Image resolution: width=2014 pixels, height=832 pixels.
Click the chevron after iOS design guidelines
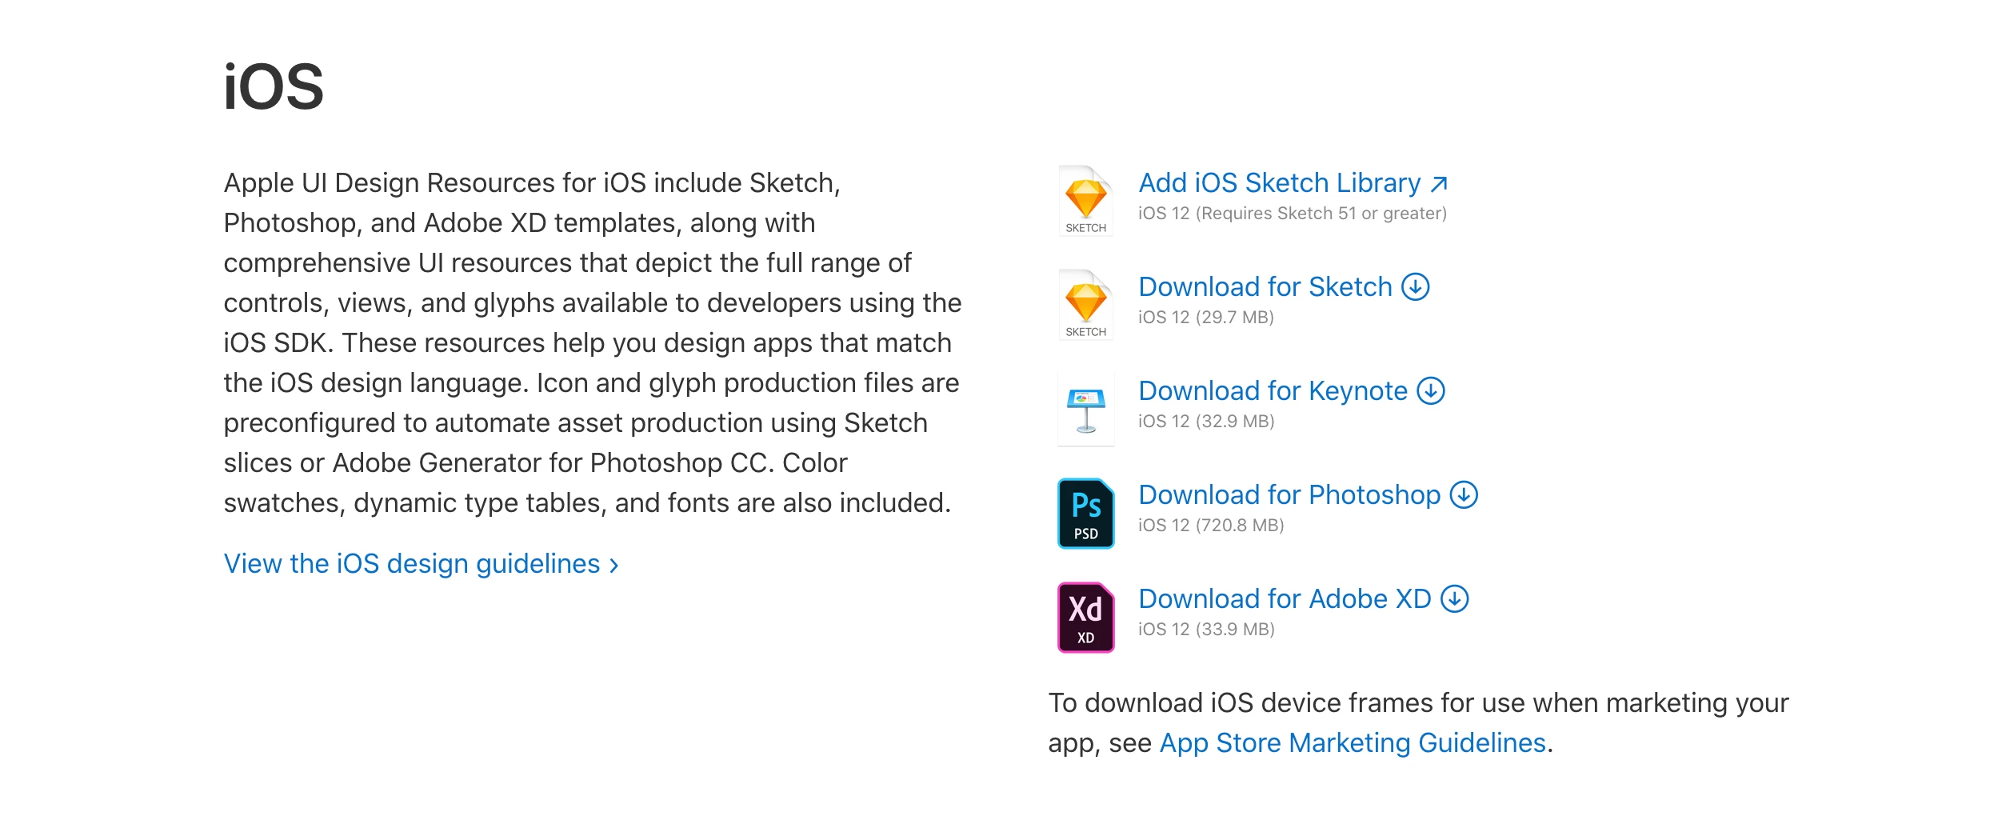tap(614, 566)
